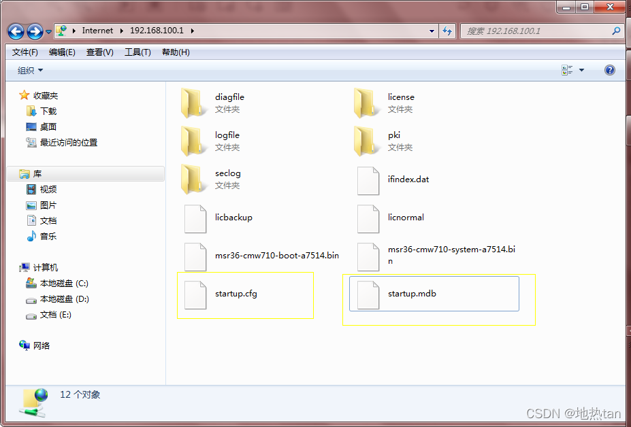Screen dimensions: 631x427
Task: Select 本地磁盘 (D:) drive
Action: (x=58, y=299)
